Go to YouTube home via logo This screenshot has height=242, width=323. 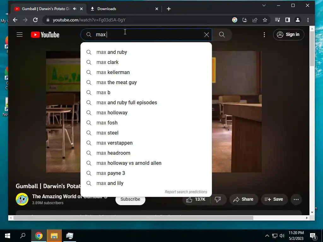(x=45, y=35)
